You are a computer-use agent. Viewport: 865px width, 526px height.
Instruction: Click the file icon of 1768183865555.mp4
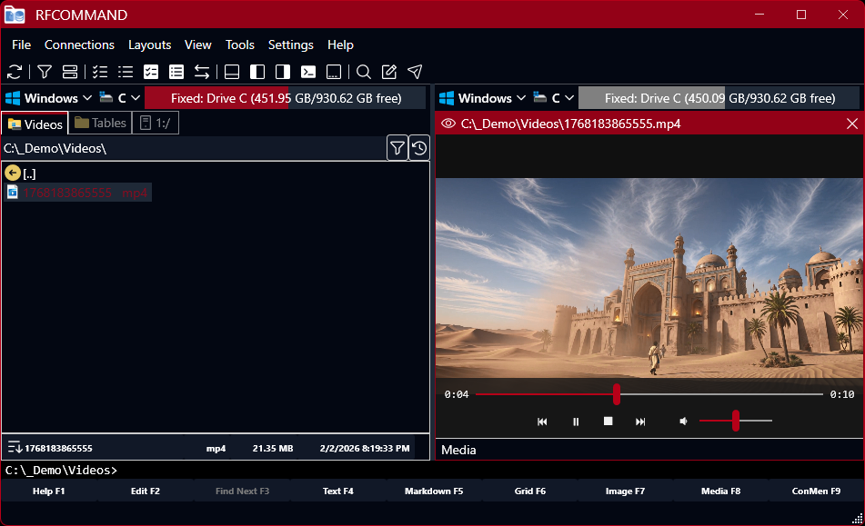[13, 193]
